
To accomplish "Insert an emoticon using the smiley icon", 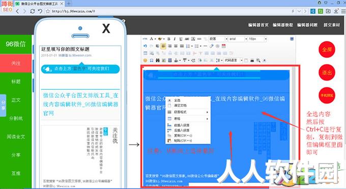I will (x=145, y=60).
